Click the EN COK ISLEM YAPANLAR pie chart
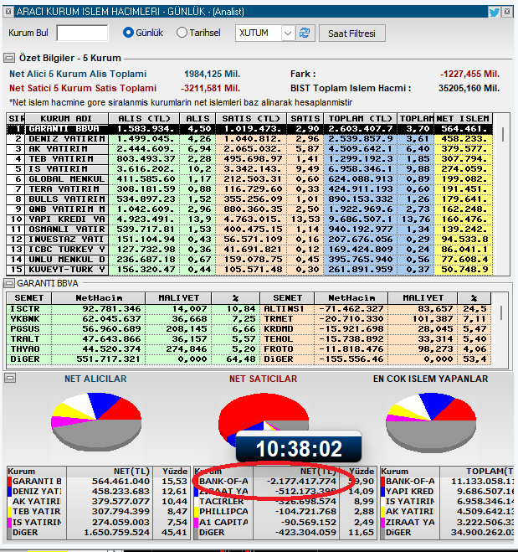The width and height of the screenshot is (518, 552). (x=431, y=422)
